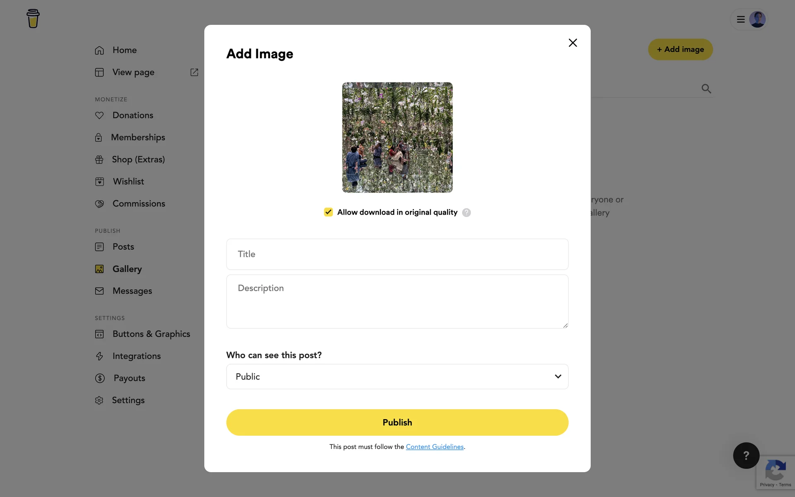
Task: Open Buttons & Graphics settings
Action: pyautogui.click(x=151, y=334)
